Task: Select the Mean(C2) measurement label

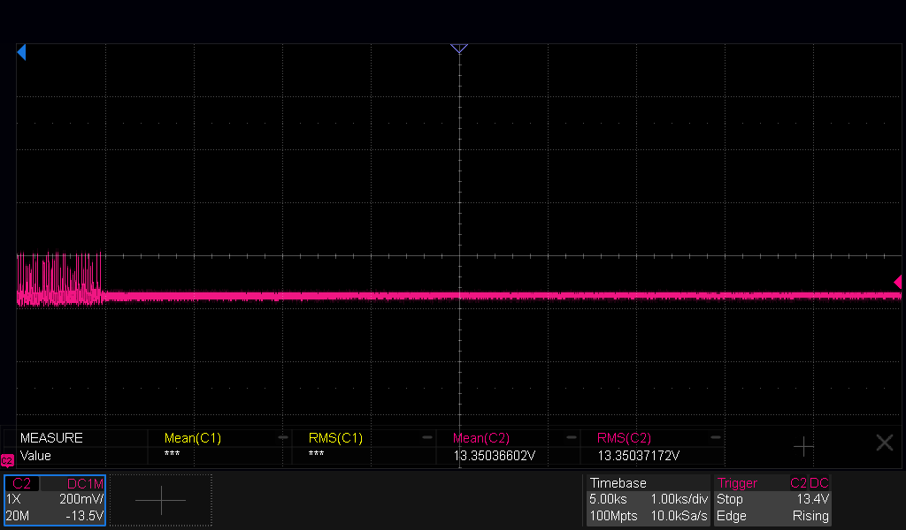Action: (480, 438)
